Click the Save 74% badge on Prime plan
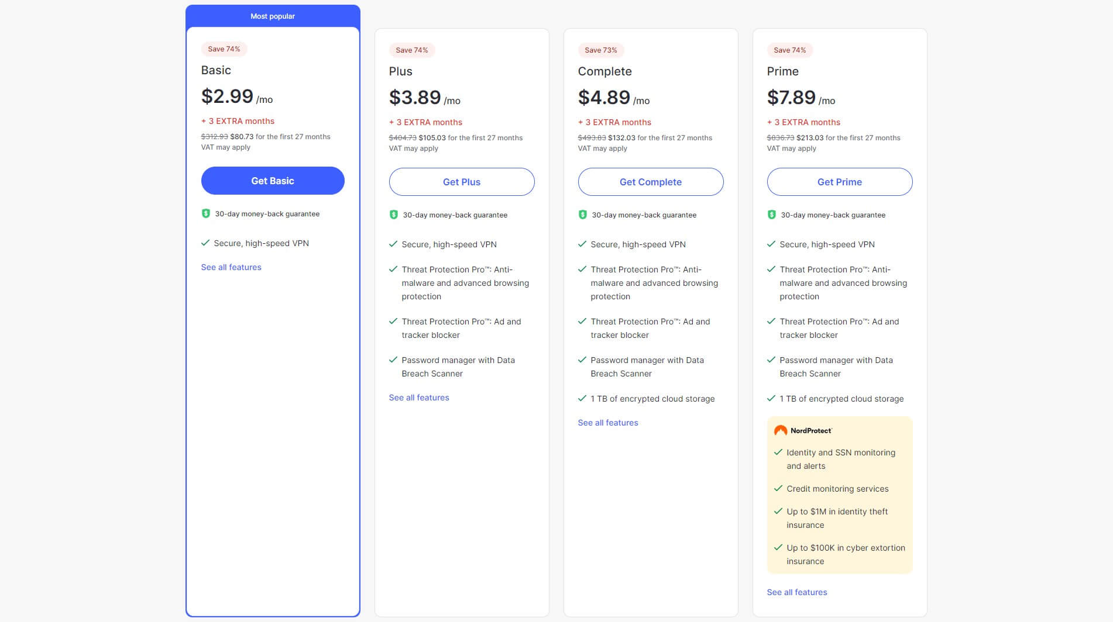The image size is (1113, 622). click(790, 50)
